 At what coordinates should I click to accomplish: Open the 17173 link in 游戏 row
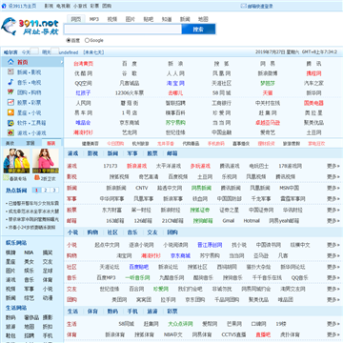pos(111,166)
